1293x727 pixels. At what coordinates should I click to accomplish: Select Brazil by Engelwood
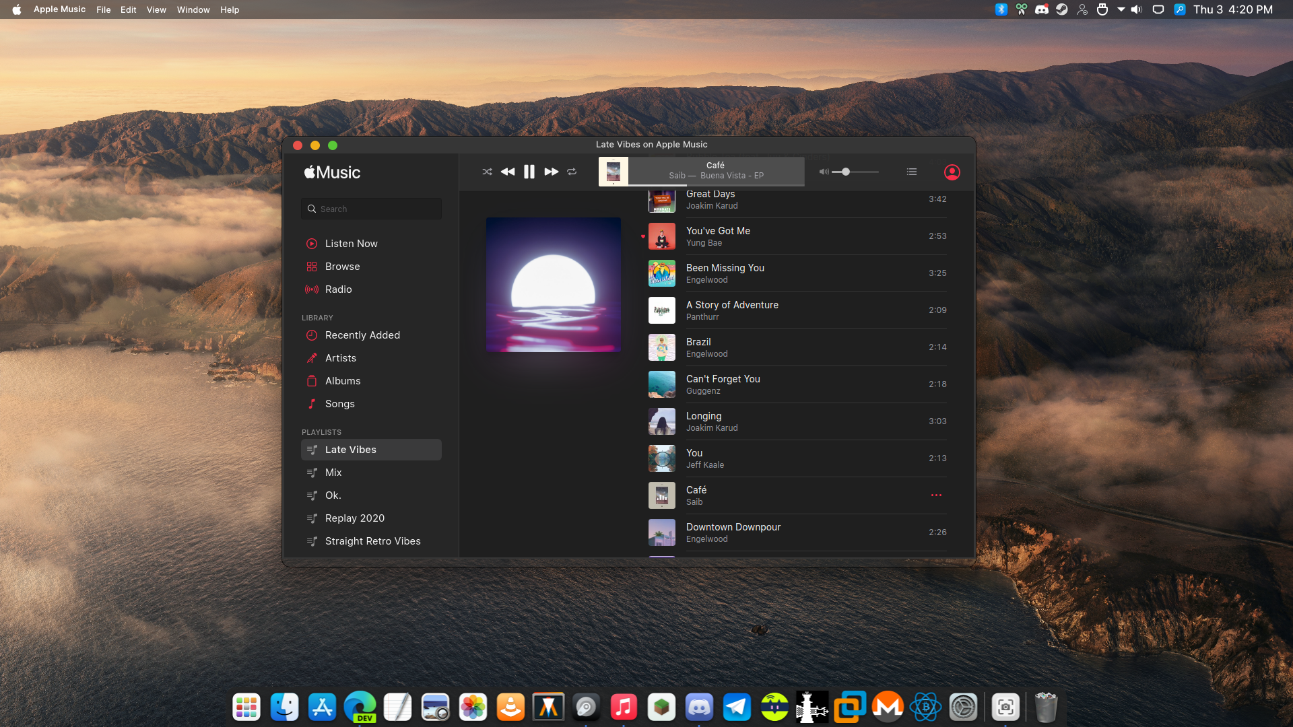pos(797,347)
